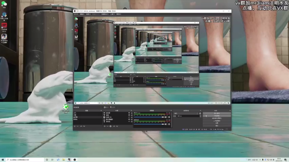Open source properties gear in Sources toolbar
The image size is (289, 162).
click(111, 126)
